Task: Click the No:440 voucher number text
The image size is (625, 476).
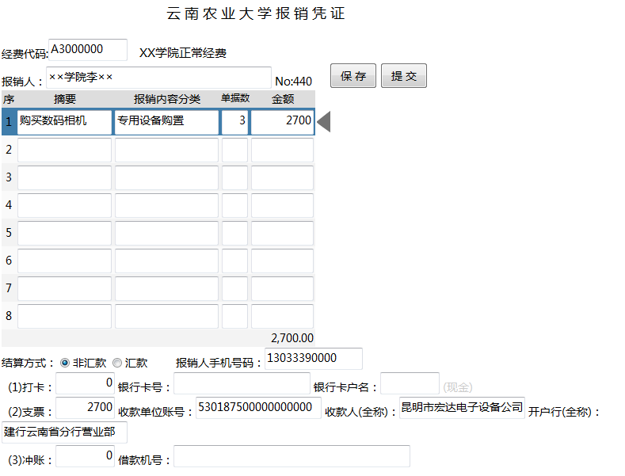Action: (x=293, y=82)
